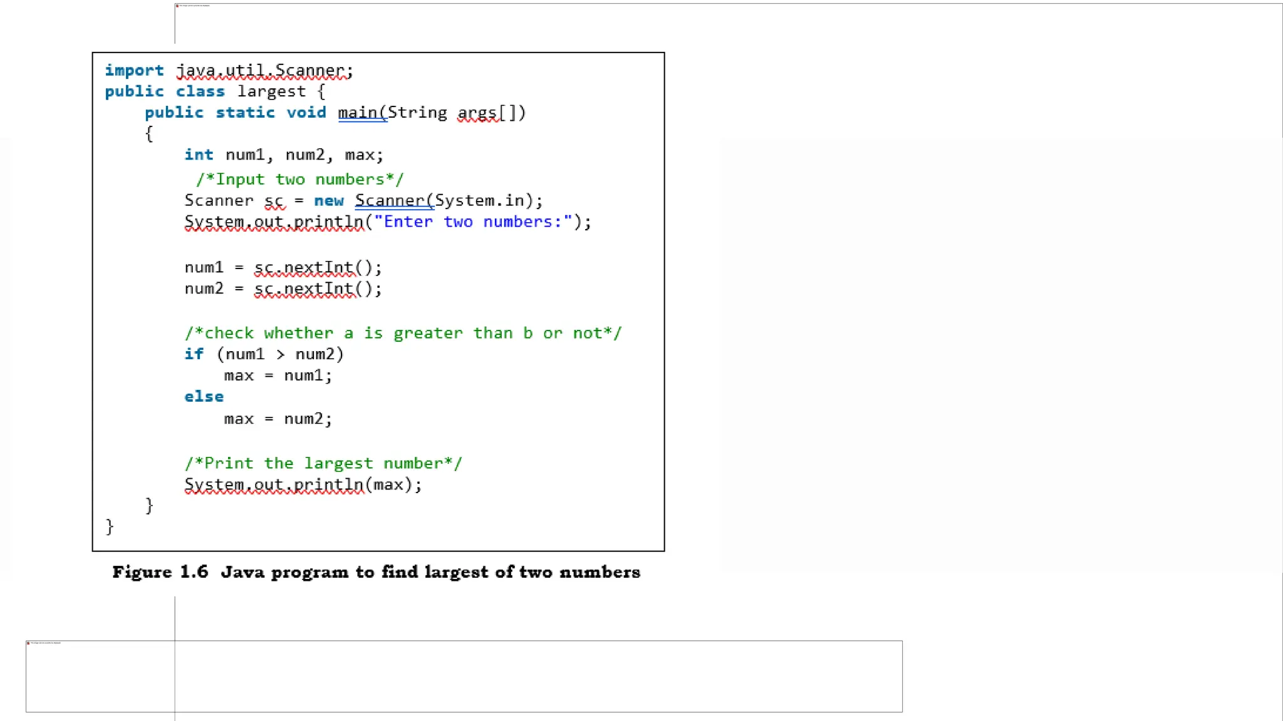Click the 'System.out.println(max);' statement

coord(303,485)
